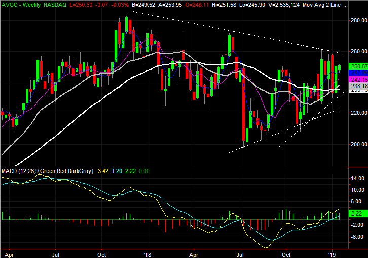Click the first Apr label on time axis

click(x=8, y=253)
